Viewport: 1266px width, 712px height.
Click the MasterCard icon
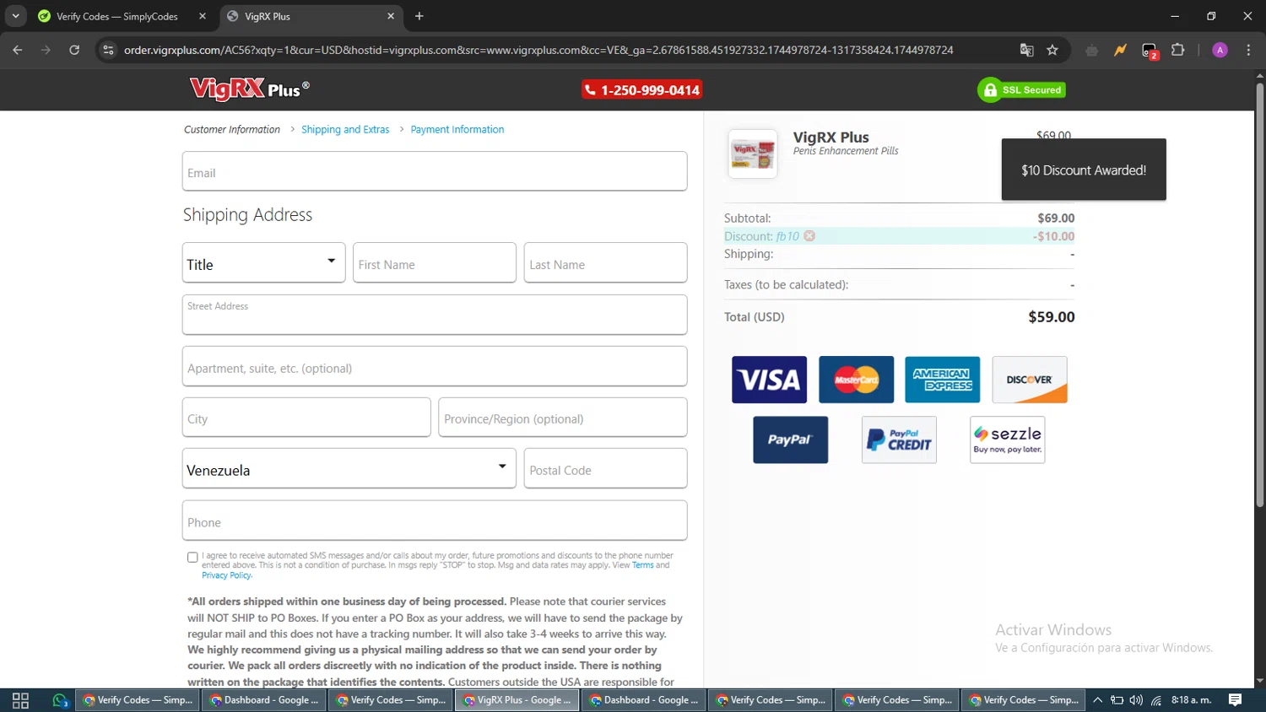tap(856, 380)
